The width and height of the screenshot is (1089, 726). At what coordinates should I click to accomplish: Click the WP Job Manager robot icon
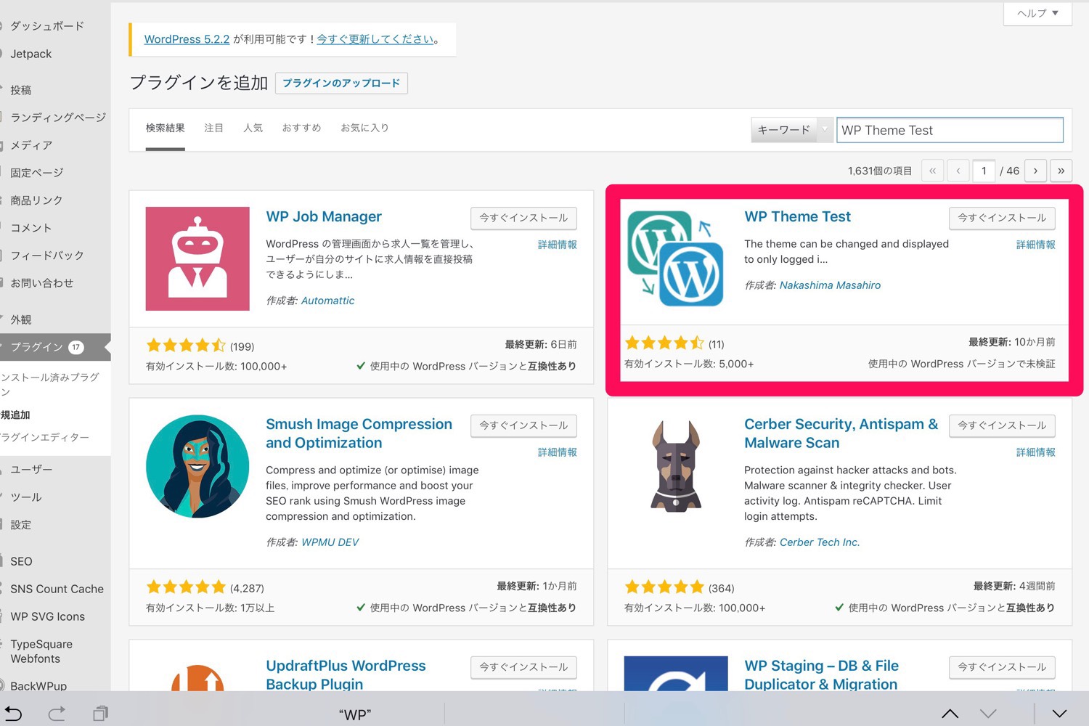197,258
